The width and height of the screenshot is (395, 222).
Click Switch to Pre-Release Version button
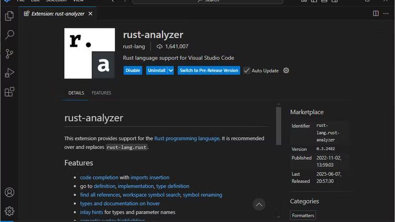209,70
